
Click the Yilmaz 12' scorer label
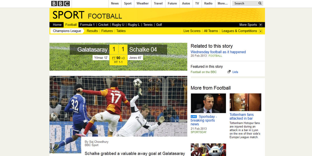(x=101, y=58)
